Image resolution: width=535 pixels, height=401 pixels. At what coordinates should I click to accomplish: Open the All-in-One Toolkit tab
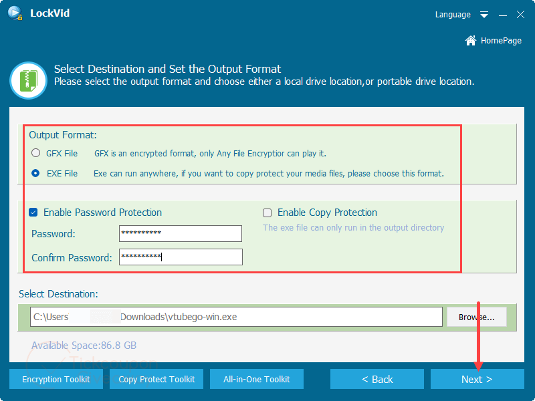click(x=257, y=379)
